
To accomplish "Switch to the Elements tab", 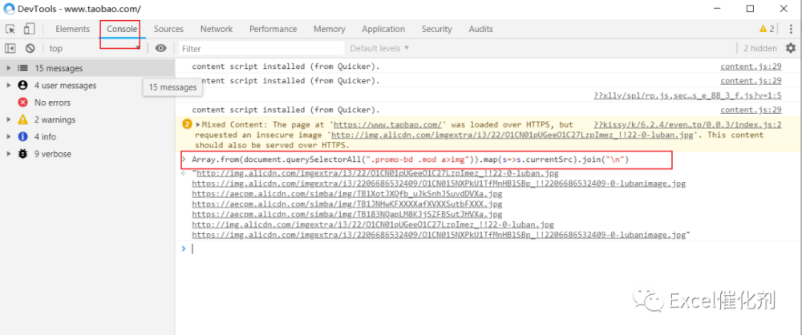I will point(73,29).
